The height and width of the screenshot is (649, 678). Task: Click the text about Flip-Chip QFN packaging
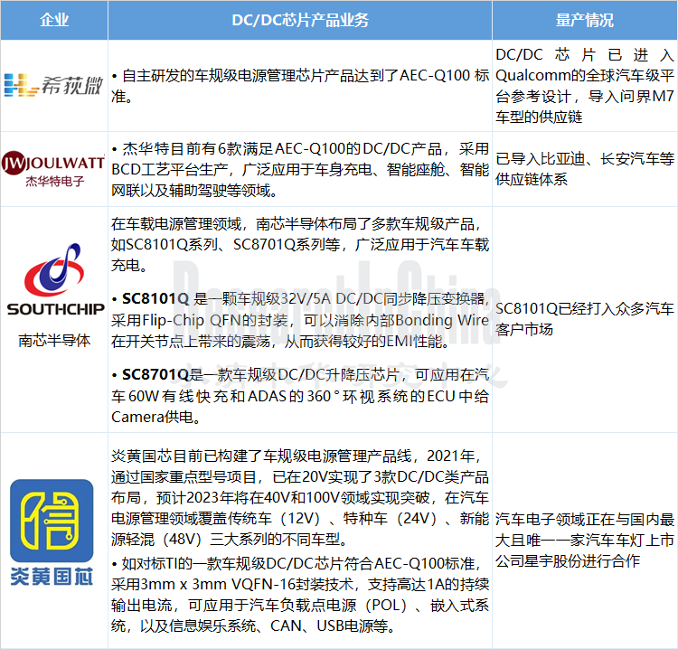click(x=300, y=320)
